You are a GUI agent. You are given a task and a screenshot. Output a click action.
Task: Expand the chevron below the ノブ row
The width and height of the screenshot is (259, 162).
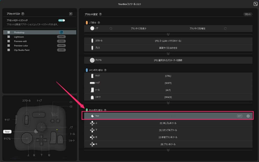coord(168,34)
